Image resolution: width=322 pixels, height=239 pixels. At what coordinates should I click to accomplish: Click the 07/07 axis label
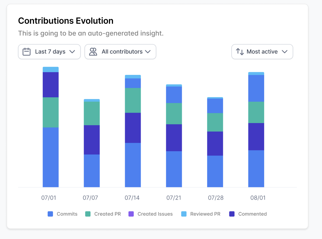[x=90, y=198]
